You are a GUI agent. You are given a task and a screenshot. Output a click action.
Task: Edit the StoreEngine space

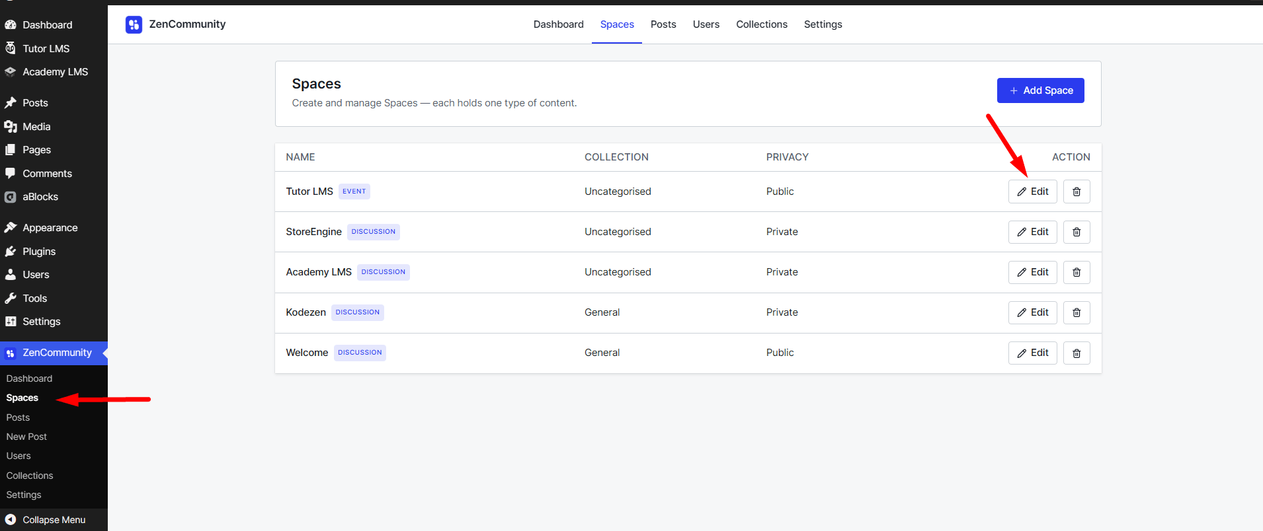(1033, 232)
